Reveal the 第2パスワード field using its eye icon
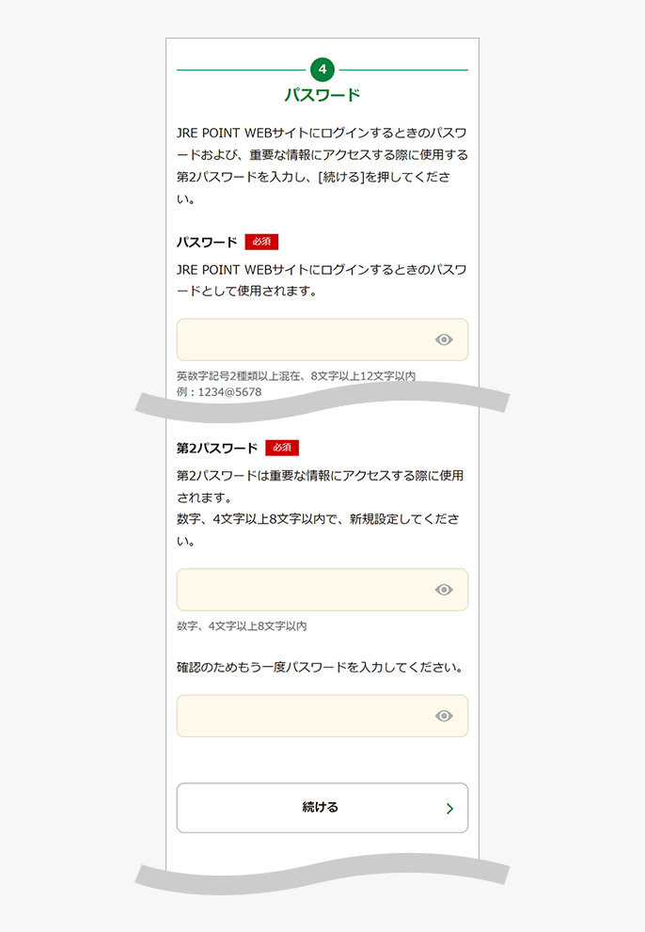This screenshot has height=932, width=645. [x=444, y=590]
